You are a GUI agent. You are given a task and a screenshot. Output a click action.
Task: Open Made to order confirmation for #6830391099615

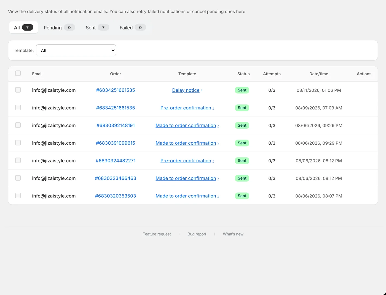pos(187,143)
